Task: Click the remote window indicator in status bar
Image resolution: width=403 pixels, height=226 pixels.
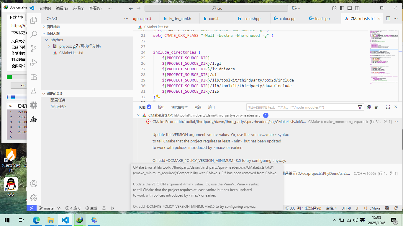Action: click(32, 208)
